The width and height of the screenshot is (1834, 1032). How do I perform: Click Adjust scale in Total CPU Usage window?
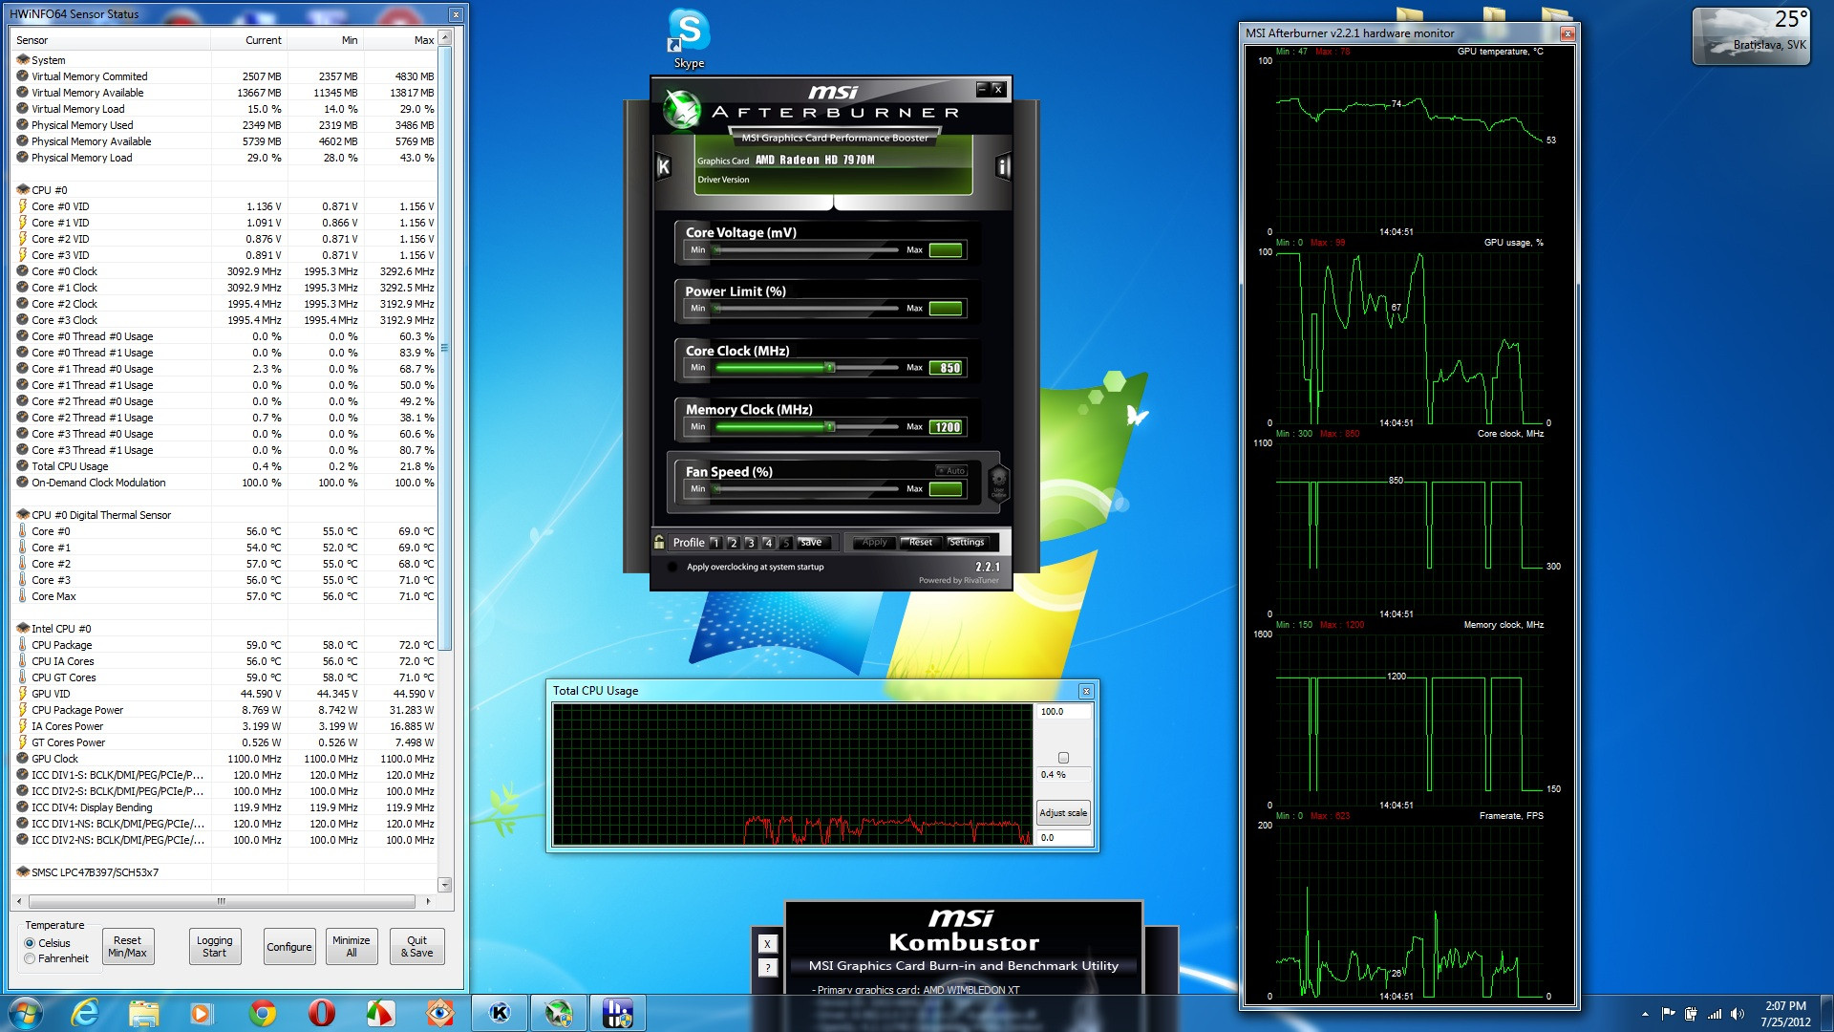point(1063,813)
